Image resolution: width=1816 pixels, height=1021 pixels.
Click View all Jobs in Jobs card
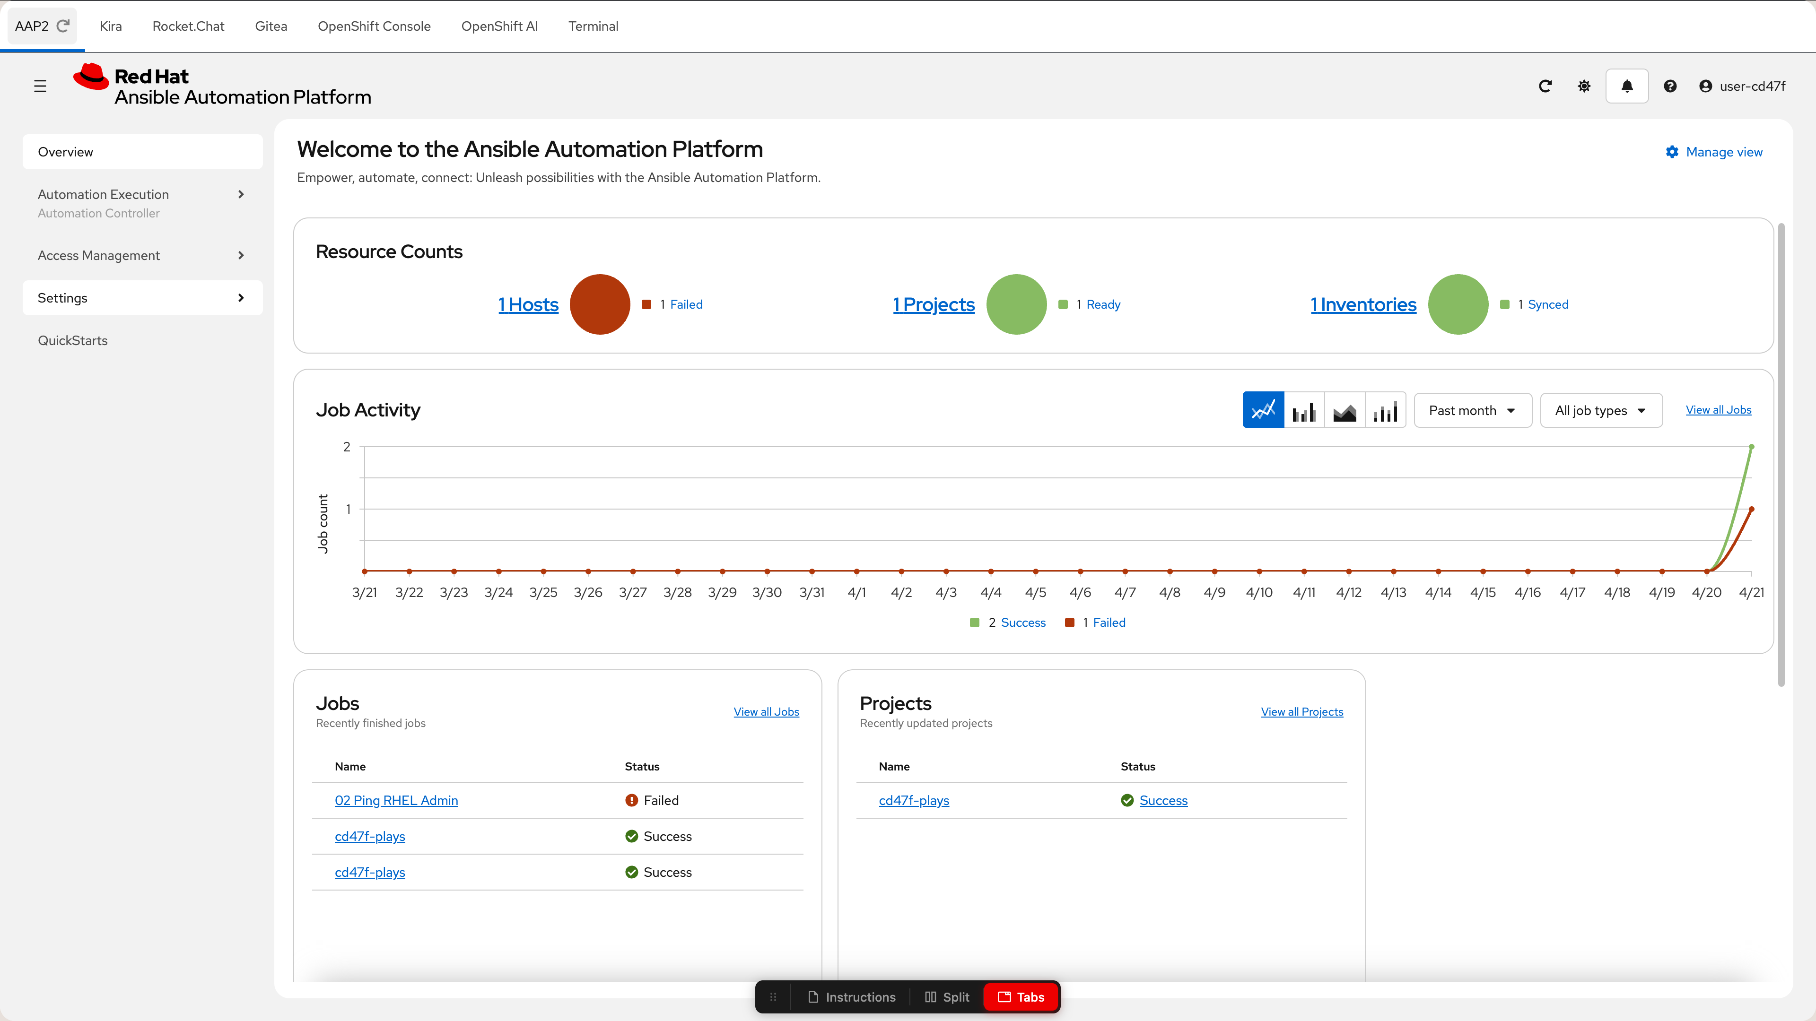click(766, 712)
